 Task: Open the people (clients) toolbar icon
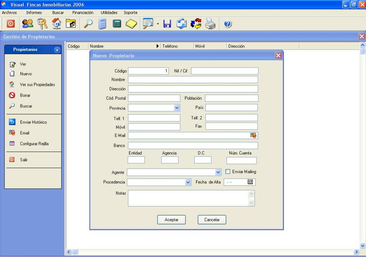(28, 23)
